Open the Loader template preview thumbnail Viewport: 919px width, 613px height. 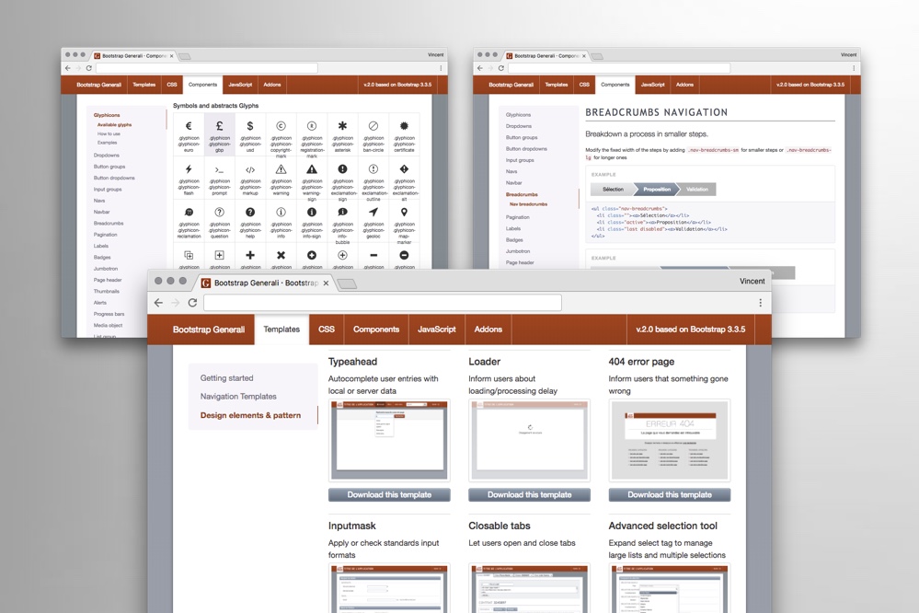point(529,440)
